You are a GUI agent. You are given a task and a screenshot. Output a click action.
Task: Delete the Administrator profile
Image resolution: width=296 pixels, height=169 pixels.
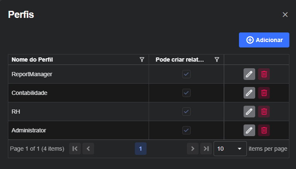point(264,130)
